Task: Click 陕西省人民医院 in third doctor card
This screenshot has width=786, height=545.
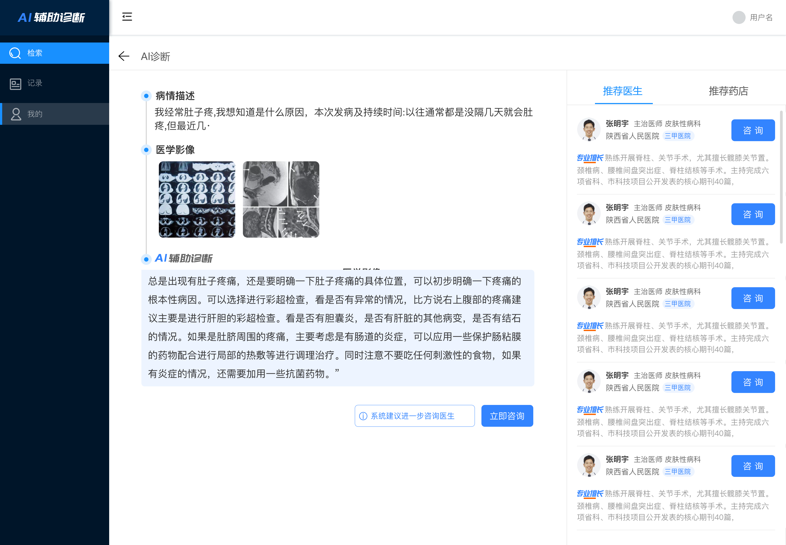Action: point(632,304)
